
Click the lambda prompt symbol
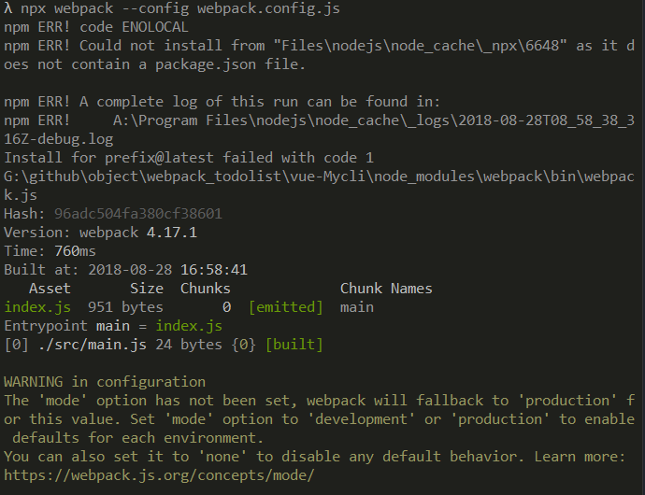(x=8, y=8)
